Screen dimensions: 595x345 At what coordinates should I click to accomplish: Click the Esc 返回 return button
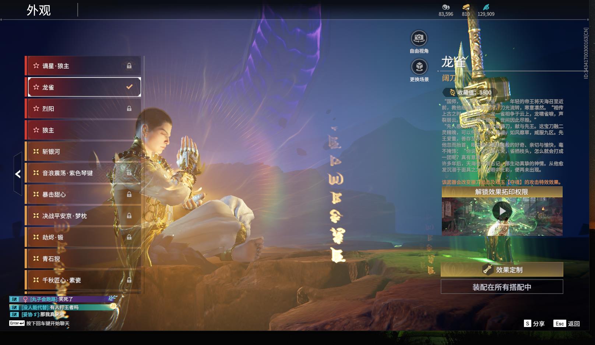[x=567, y=324]
